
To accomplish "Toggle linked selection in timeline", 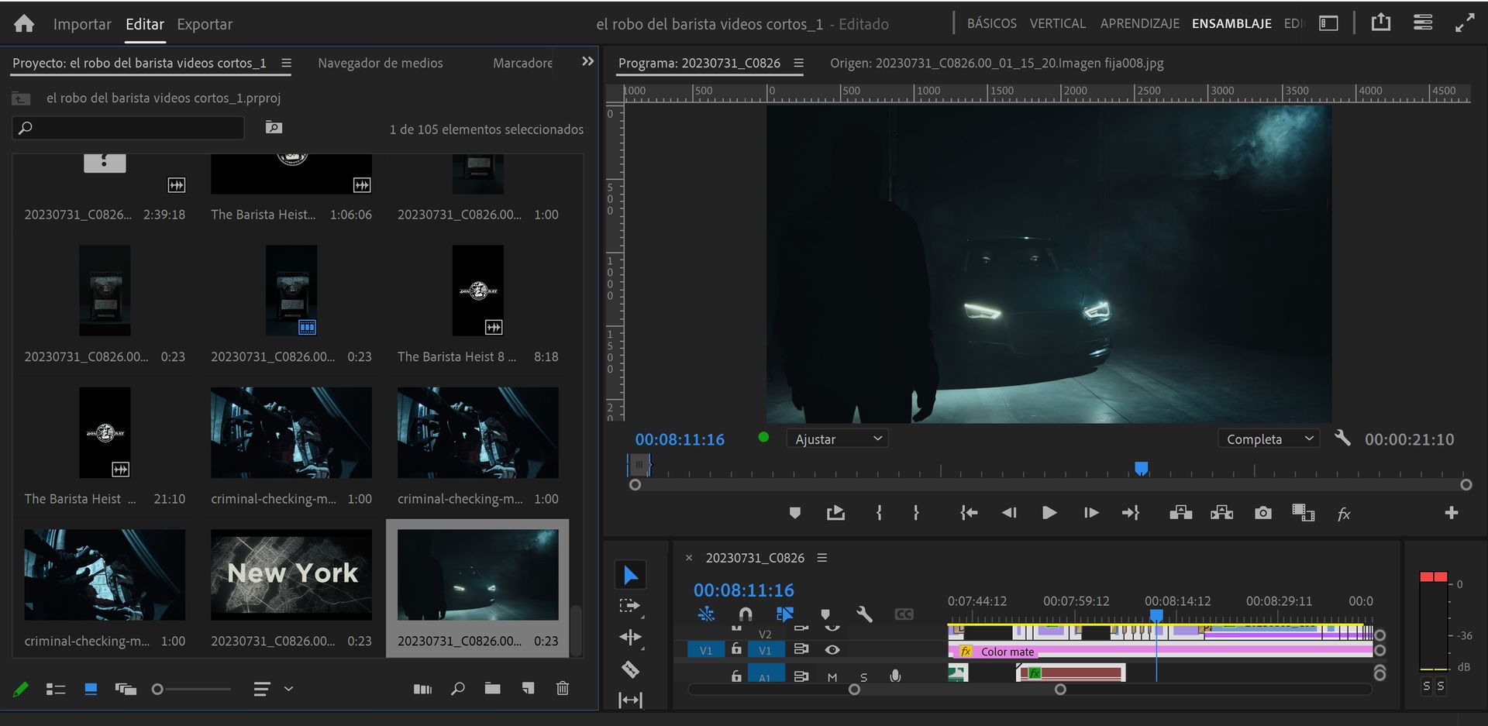I will 784,614.
